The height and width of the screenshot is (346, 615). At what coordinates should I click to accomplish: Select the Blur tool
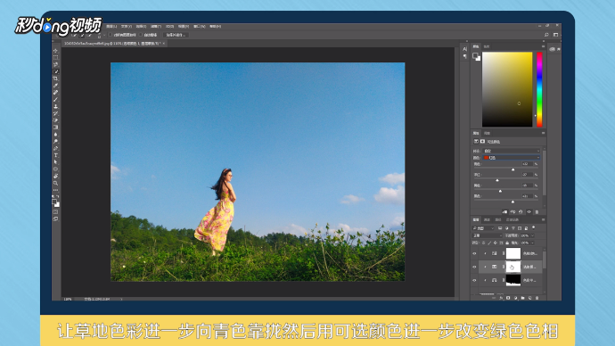55,135
